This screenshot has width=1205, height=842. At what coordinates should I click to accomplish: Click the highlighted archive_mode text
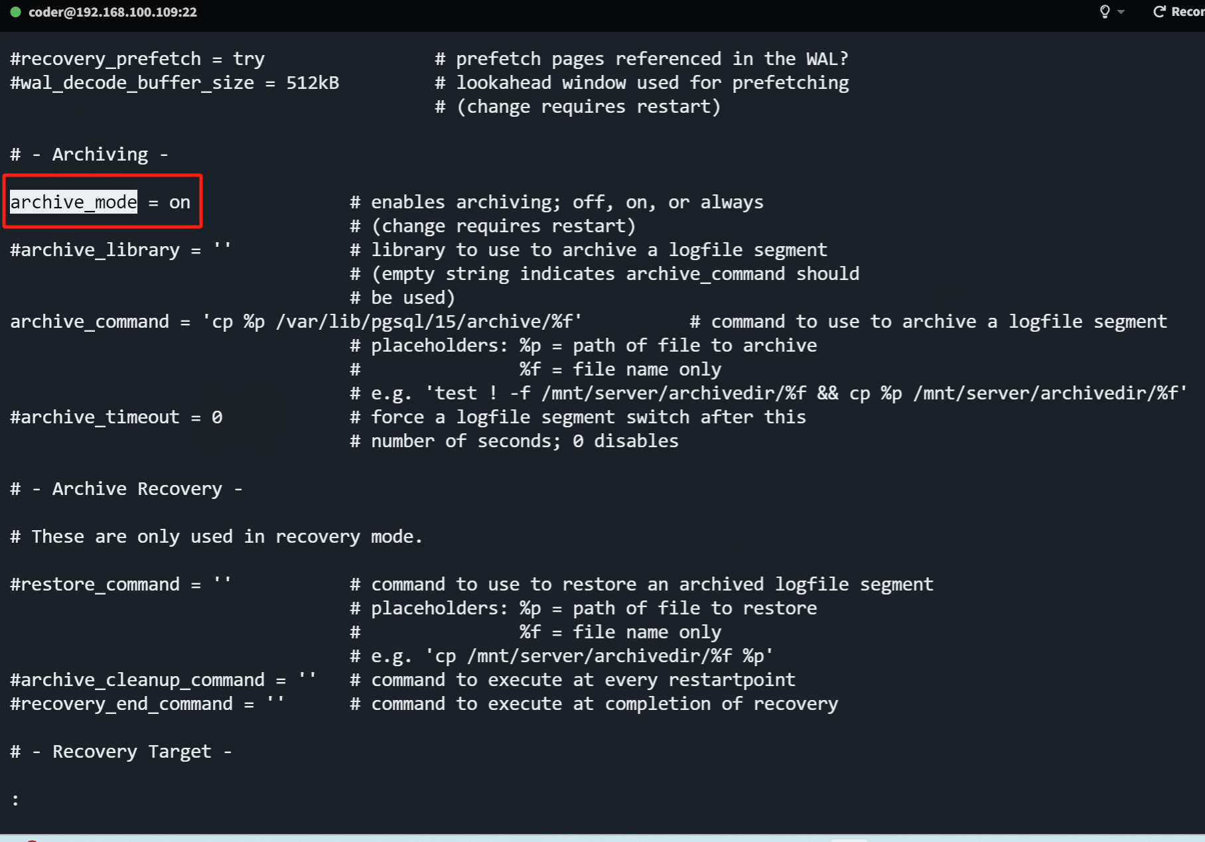[x=74, y=202]
